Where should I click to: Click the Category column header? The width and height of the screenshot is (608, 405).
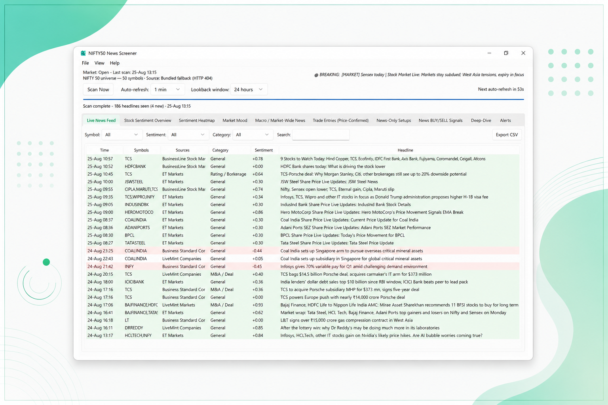click(220, 150)
